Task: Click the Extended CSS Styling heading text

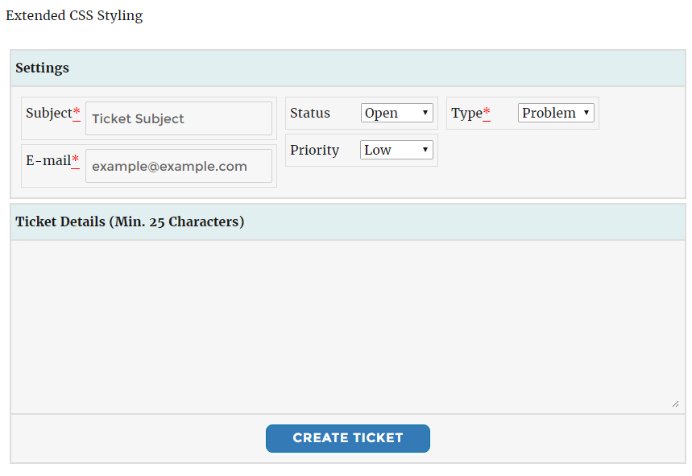Action: (x=74, y=16)
